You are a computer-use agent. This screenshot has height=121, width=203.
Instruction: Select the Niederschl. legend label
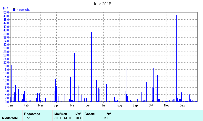coord(23,10)
